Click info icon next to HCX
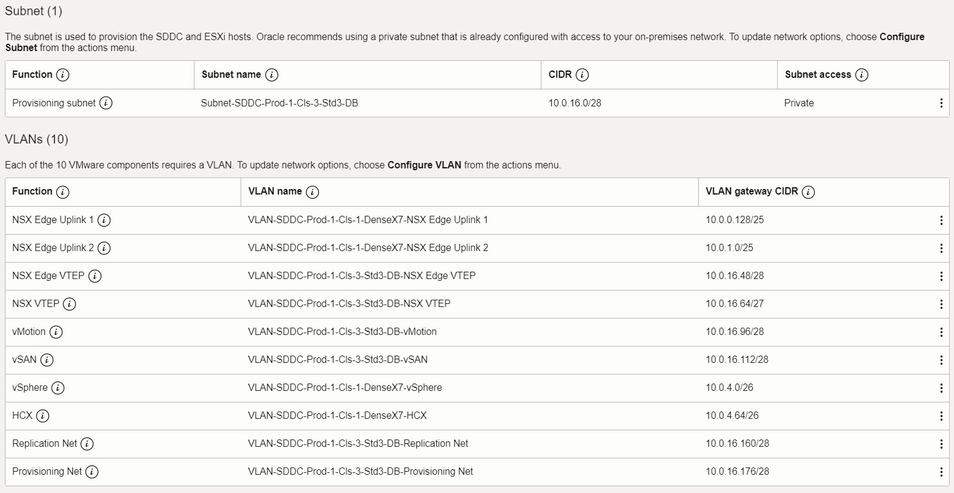Viewport: 954px width, 493px height. point(43,416)
